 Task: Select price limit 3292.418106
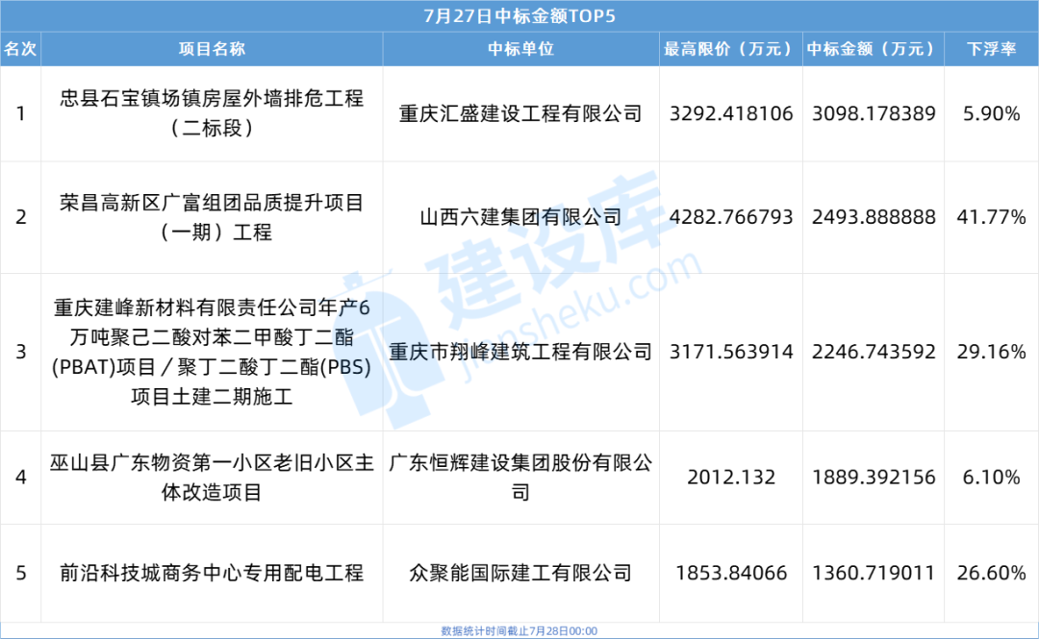click(731, 114)
